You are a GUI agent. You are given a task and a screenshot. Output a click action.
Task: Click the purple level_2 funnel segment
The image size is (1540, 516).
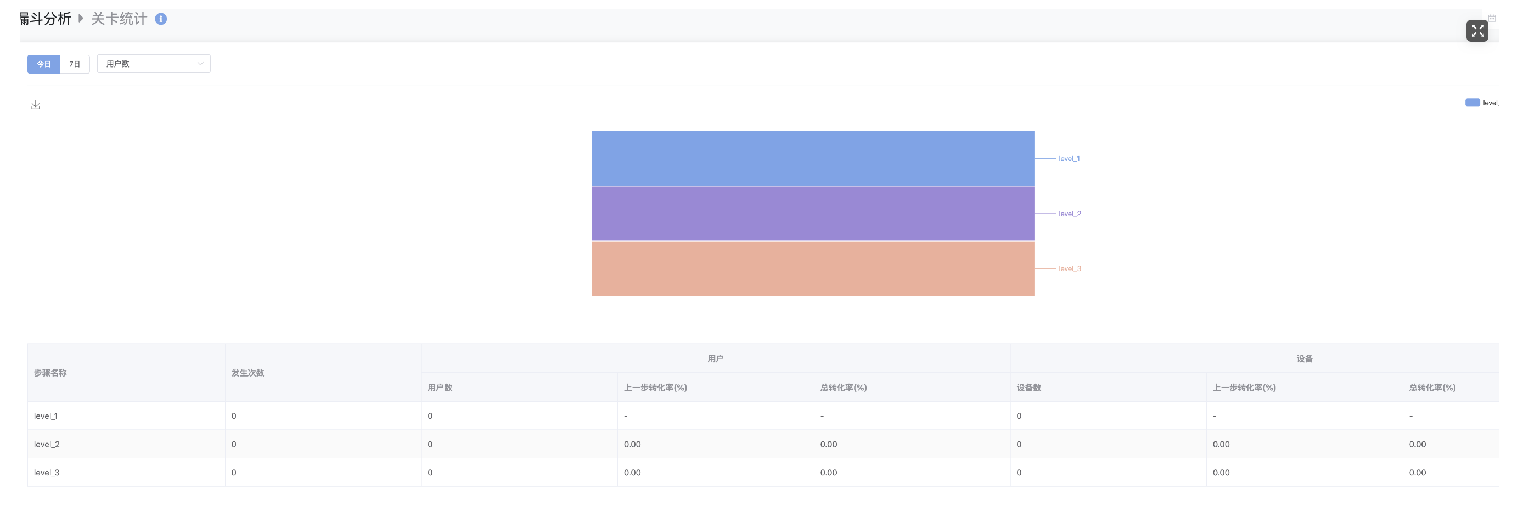[x=812, y=214]
